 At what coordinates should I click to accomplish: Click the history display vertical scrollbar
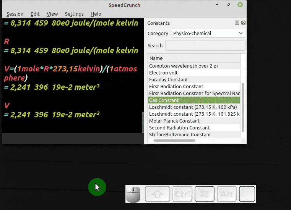tap(143, 122)
